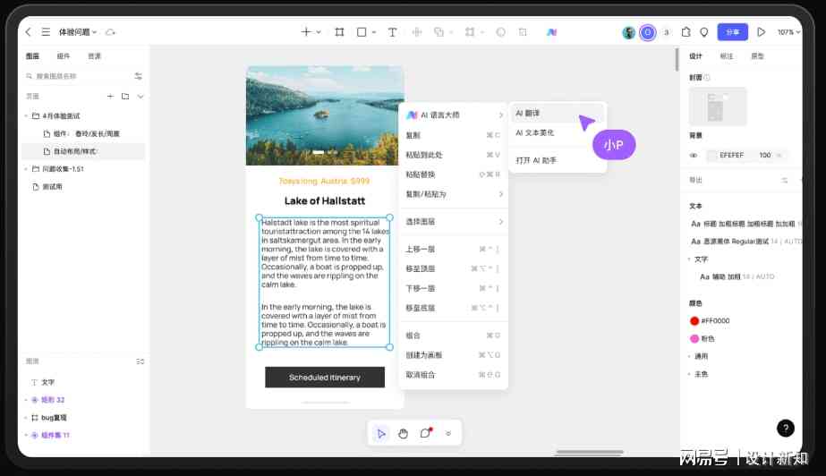Click the Scheduled Itinerary button
This screenshot has width=826, height=476.
point(325,378)
